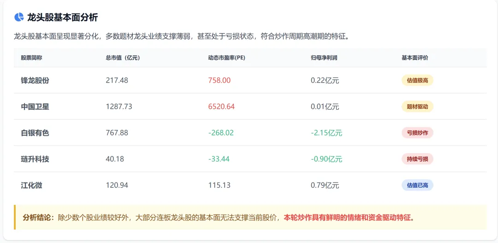The width and height of the screenshot is (498, 243).
Task: Click net profit 0.01亿元
Action: click(325, 107)
